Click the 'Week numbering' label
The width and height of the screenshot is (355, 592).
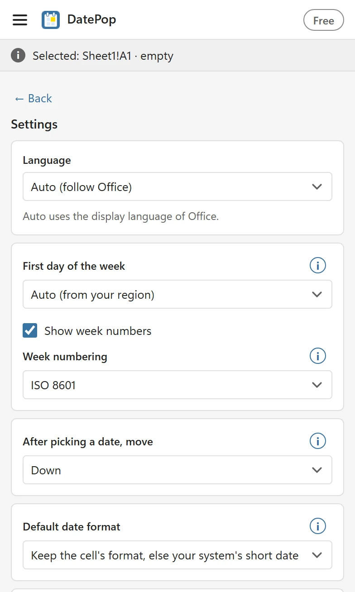tap(65, 357)
